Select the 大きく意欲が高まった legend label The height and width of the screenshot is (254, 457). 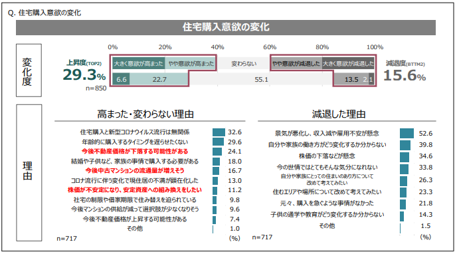[139, 63]
